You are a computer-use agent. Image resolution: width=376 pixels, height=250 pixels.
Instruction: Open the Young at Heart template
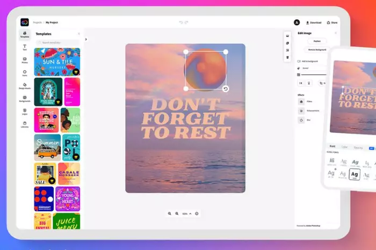(x=68, y=199)
